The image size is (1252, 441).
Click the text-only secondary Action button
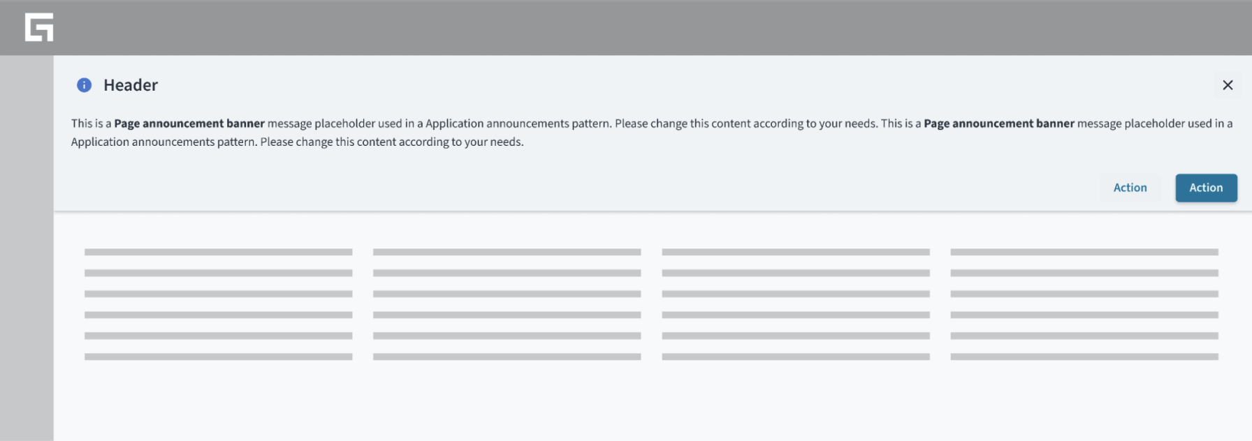pos(1130,188)
